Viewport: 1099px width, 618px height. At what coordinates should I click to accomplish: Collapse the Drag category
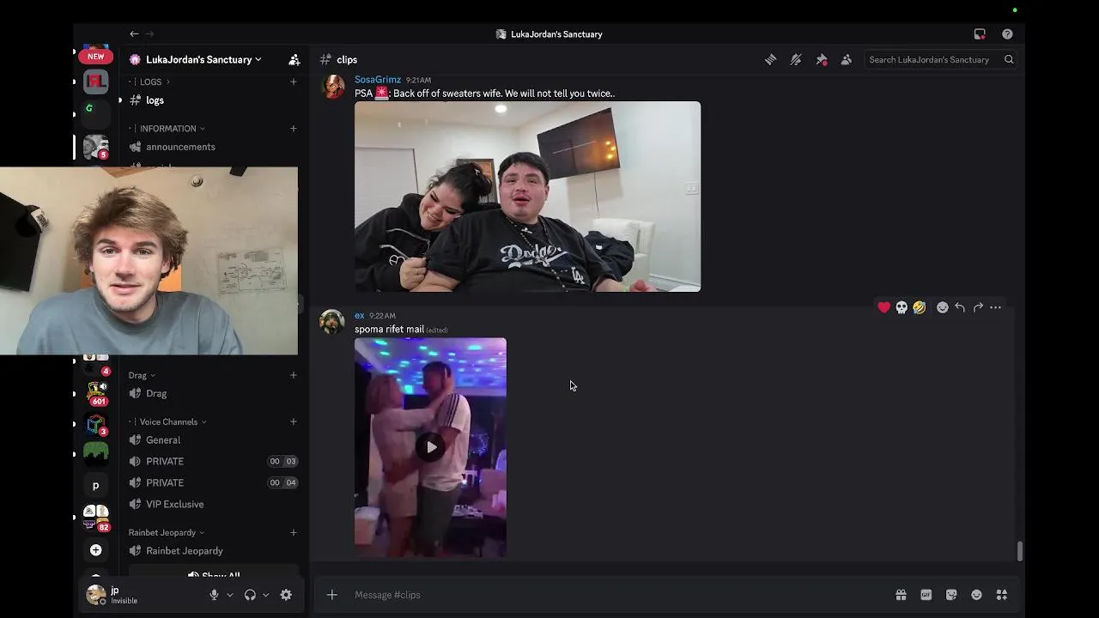[x=142, y=375]
